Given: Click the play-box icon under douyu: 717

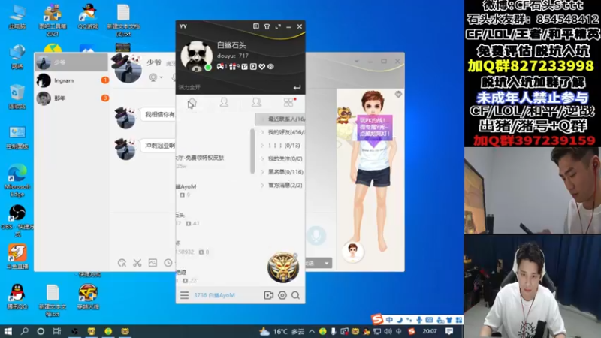Looking at the screenshot, I should pos(253,67).
